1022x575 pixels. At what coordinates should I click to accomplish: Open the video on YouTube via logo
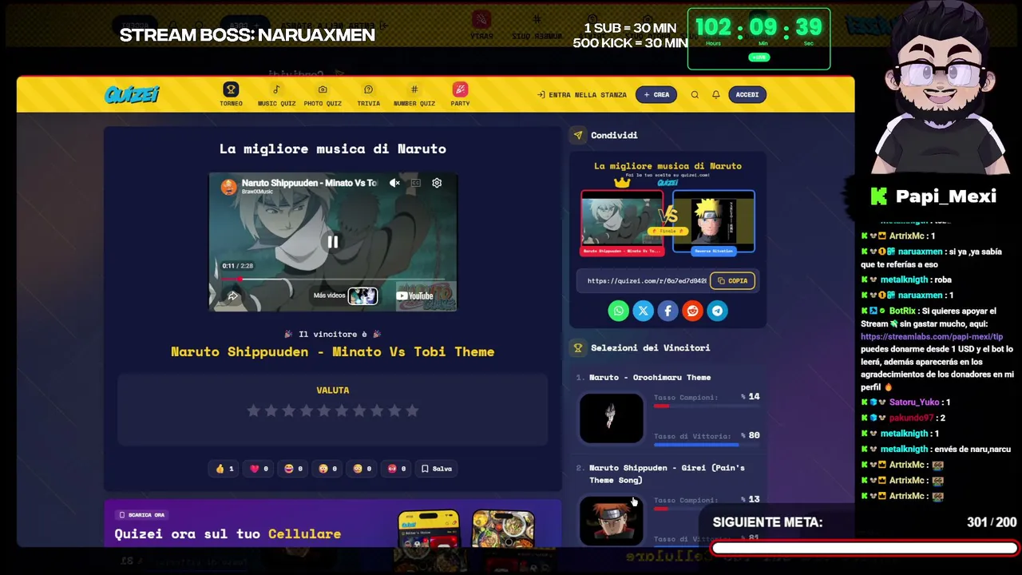415,296
